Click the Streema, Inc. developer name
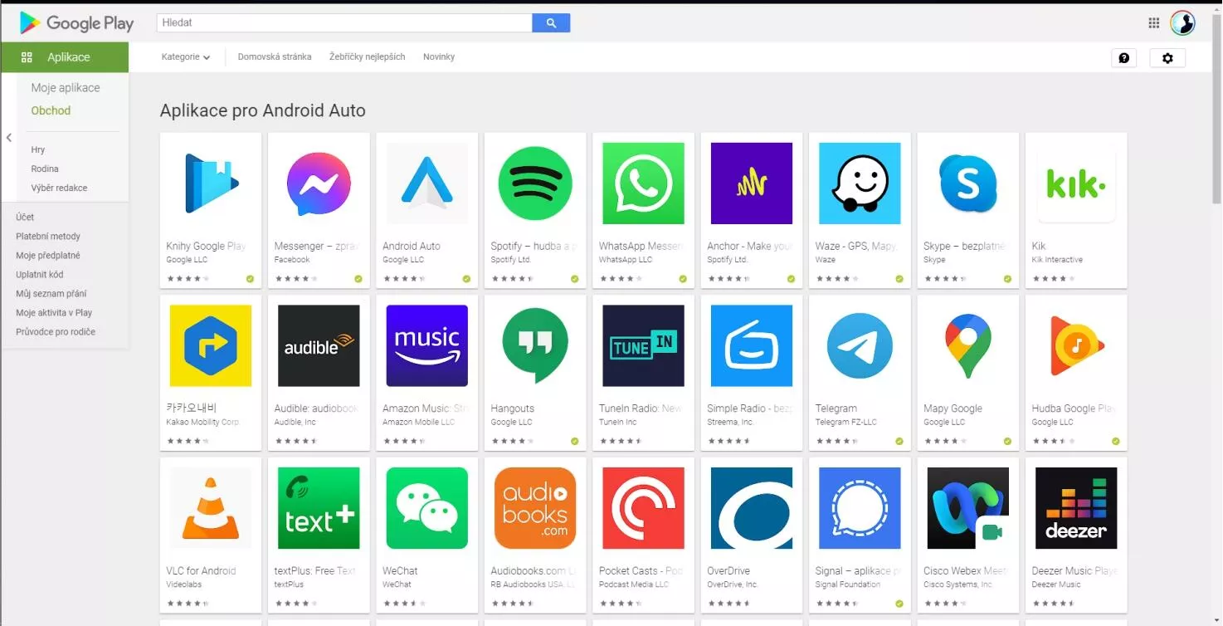 point(730,423)
